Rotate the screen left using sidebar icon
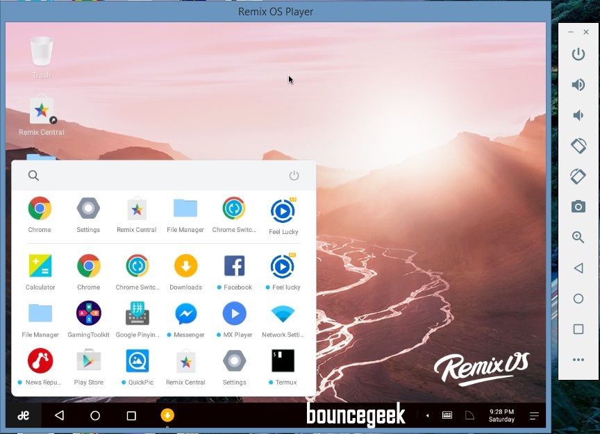 click(578, 146)
